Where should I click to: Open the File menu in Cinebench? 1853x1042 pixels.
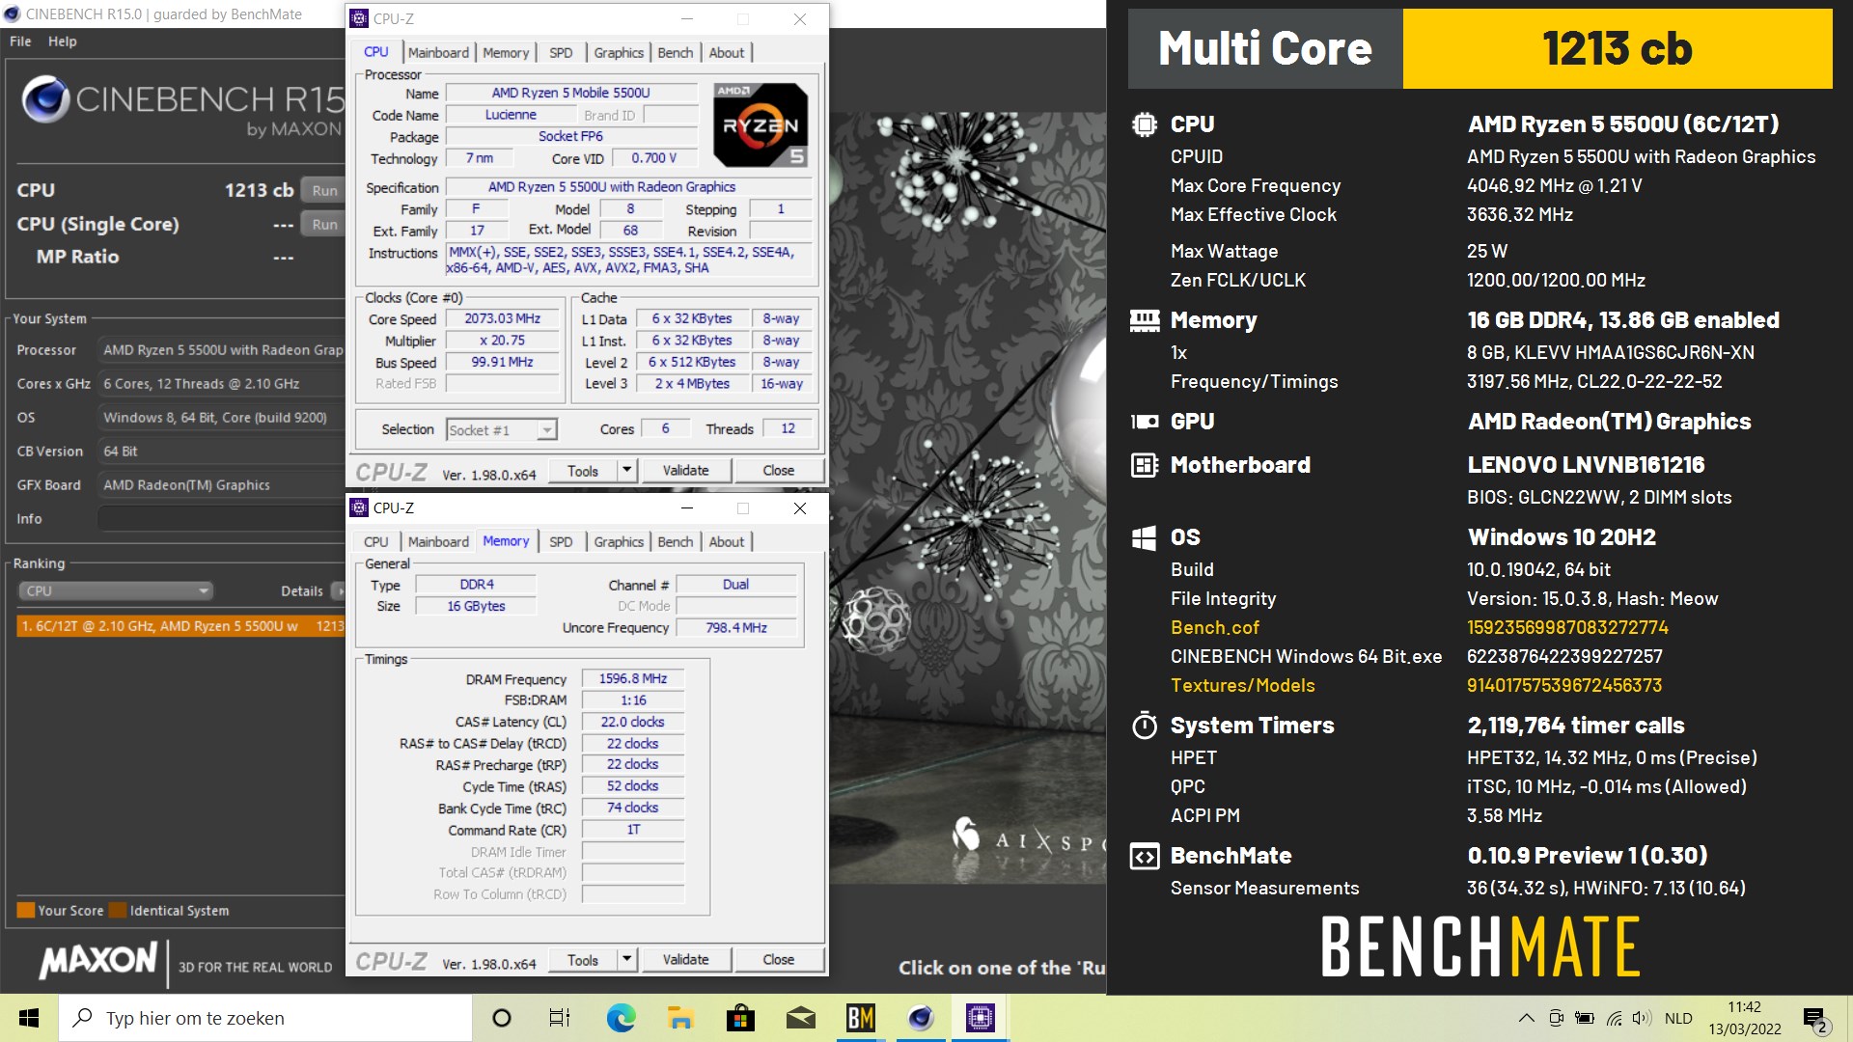[20, 41]
